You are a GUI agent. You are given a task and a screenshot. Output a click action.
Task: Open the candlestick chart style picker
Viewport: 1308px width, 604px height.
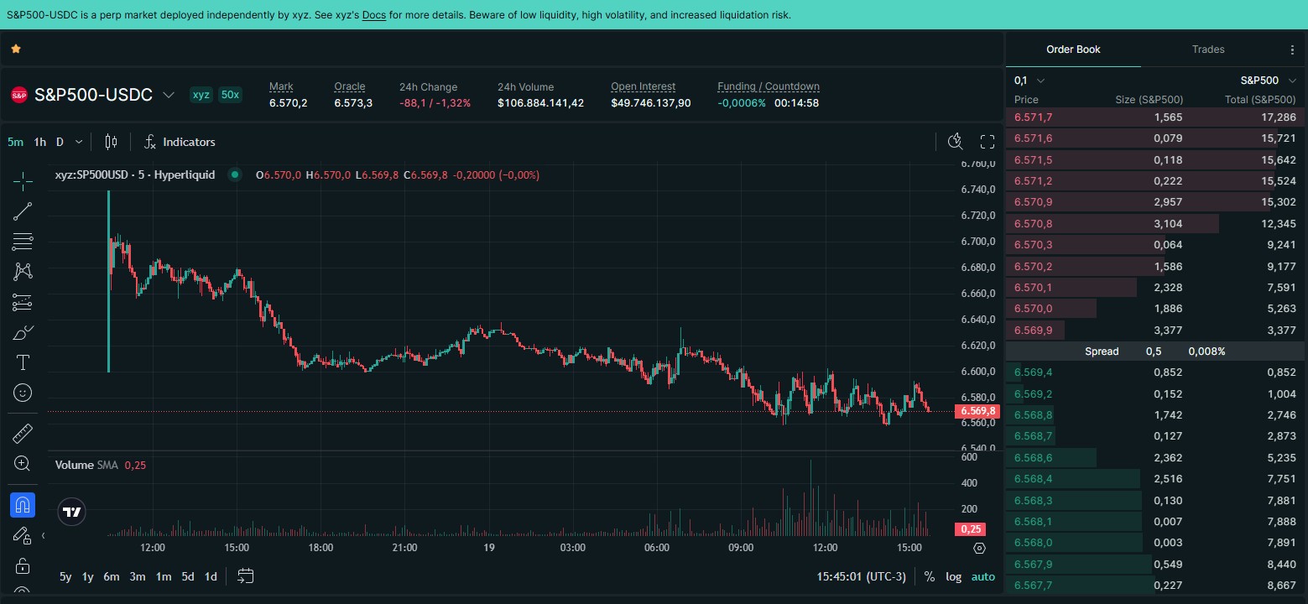(111, 142)
